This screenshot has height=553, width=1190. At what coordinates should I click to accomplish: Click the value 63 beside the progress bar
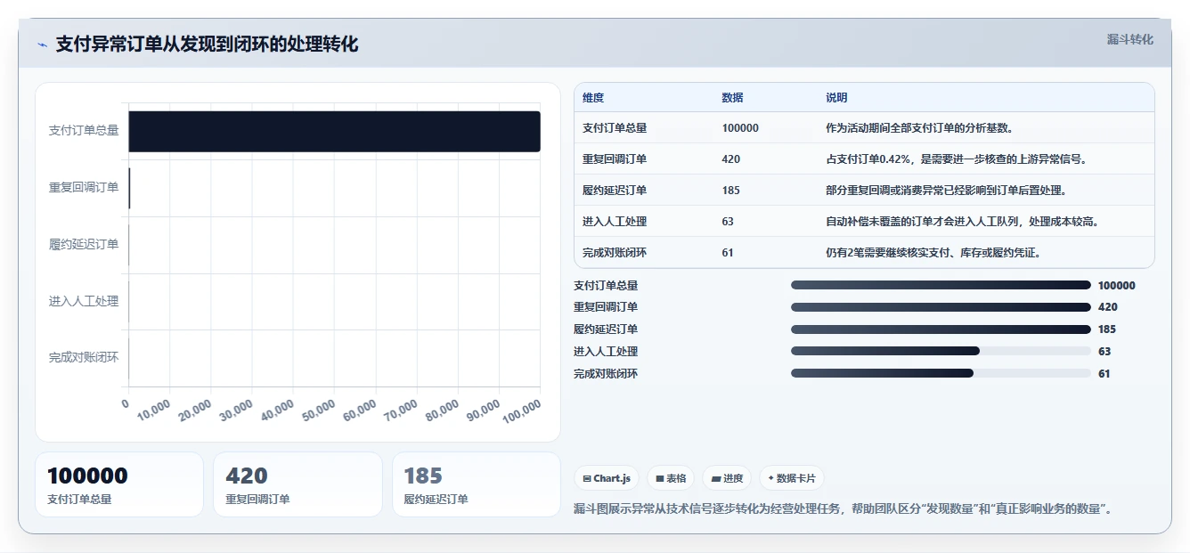[x=1104, y=352]
